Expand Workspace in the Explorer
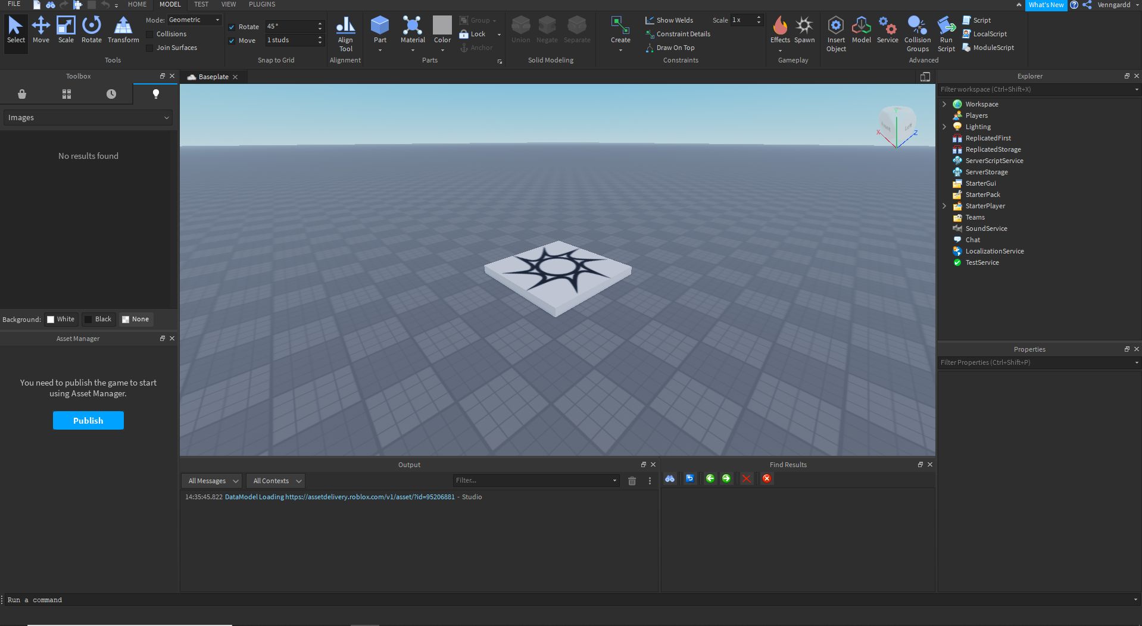 [944, 104]
